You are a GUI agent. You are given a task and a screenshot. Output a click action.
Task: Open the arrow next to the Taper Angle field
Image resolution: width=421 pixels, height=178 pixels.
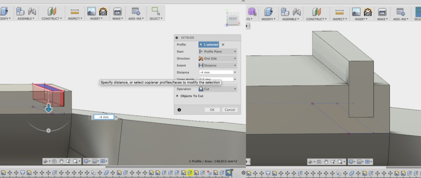point(235,79)
